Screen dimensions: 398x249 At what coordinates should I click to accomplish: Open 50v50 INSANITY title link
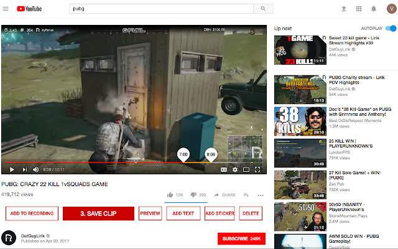[x=346, y=207]
